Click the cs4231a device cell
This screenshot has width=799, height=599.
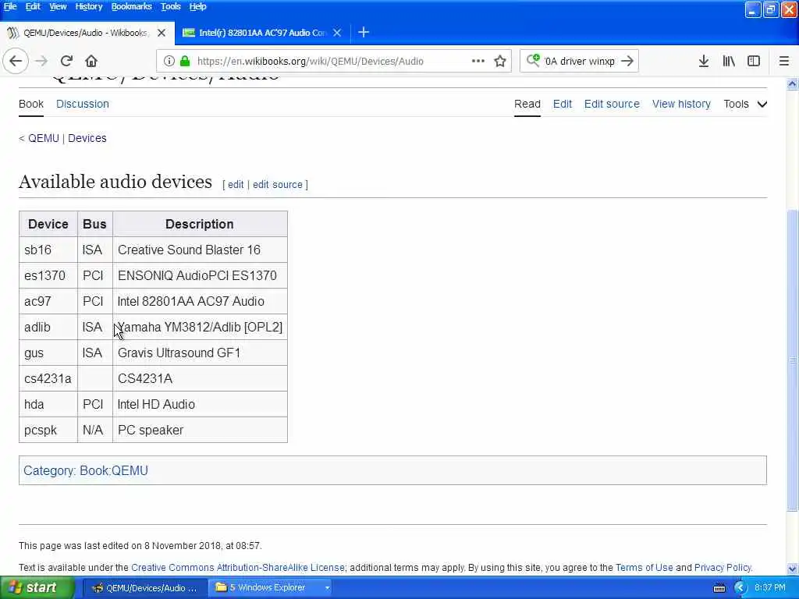[x=48, y=378]
